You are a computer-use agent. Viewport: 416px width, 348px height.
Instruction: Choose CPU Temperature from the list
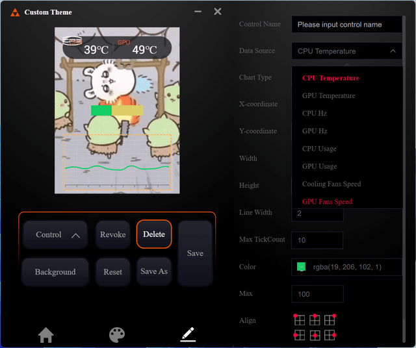click(x=331, y=78)
